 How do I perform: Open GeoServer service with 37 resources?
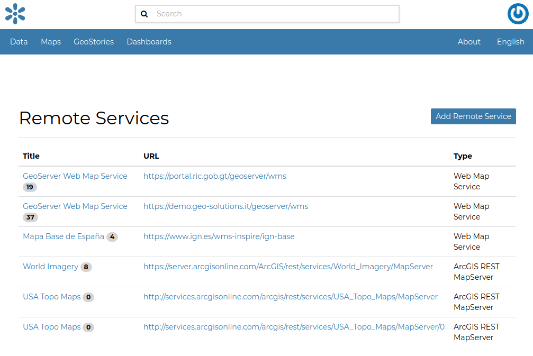[75, 206]
